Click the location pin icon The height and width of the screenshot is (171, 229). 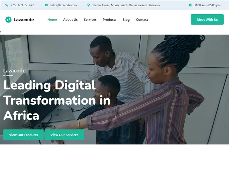88,5
